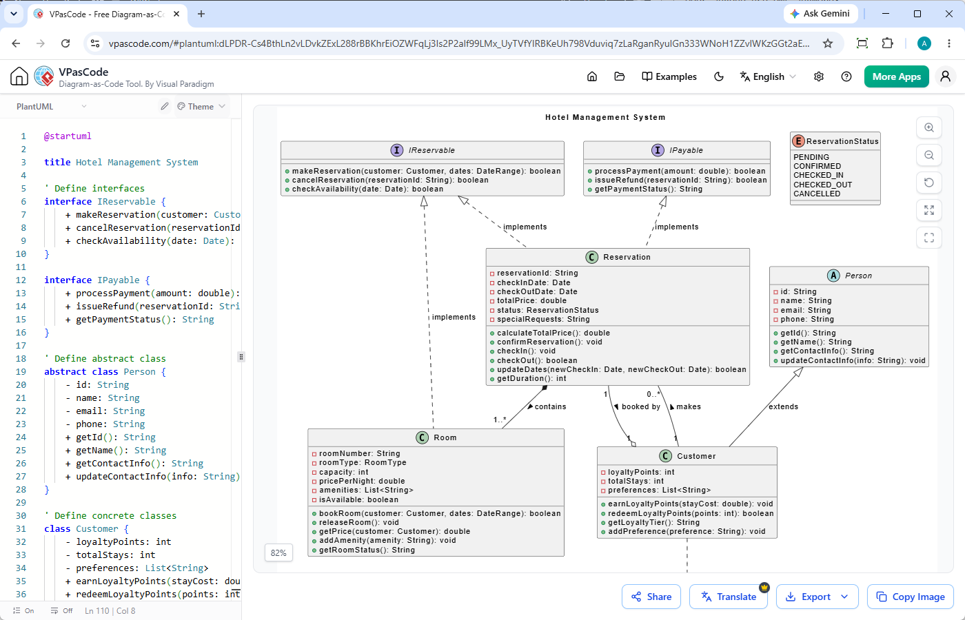
Task: Click the IPayable interface header
Action: point(677,150)
